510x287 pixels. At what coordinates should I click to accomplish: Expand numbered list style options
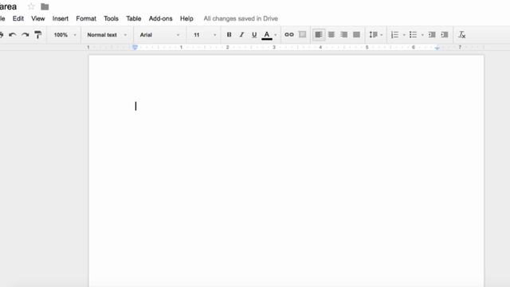(404, 35)
